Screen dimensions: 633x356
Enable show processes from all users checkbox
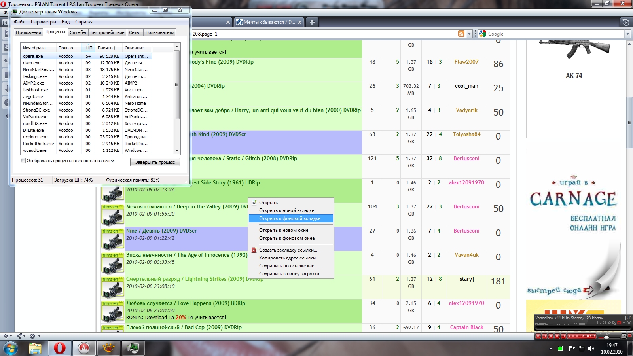[23, 161]
